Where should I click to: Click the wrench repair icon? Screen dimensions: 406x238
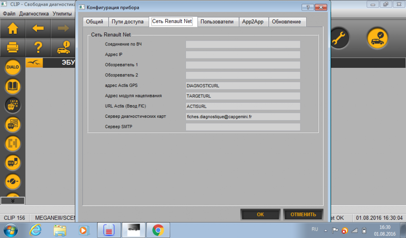click(339, 38)
